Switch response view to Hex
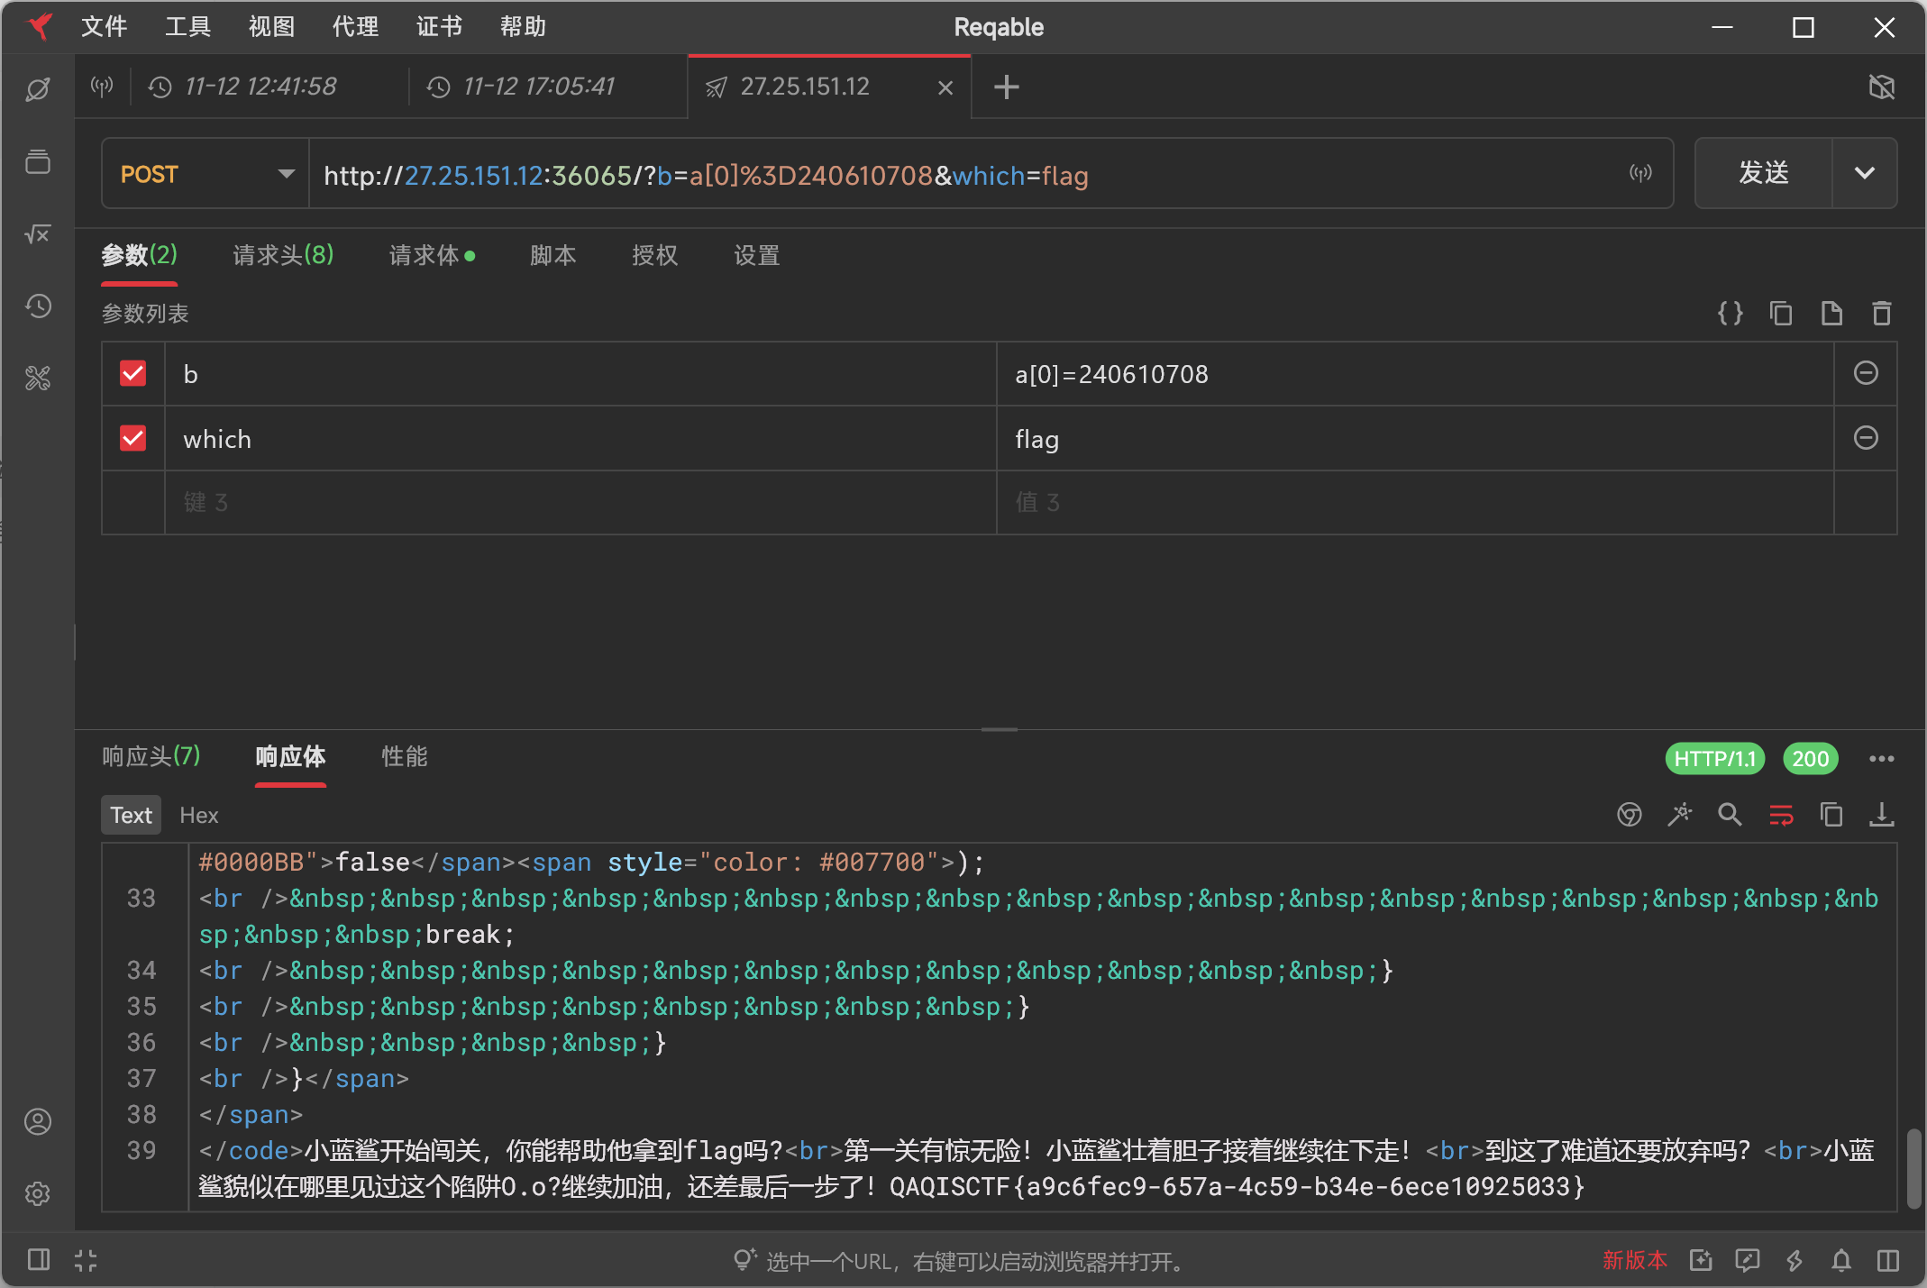 pyautogui.click(x=198, y=815)
